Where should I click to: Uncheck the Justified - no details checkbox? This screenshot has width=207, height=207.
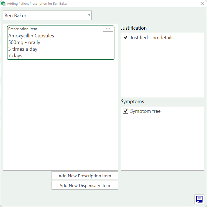click(x=126, y=37)
